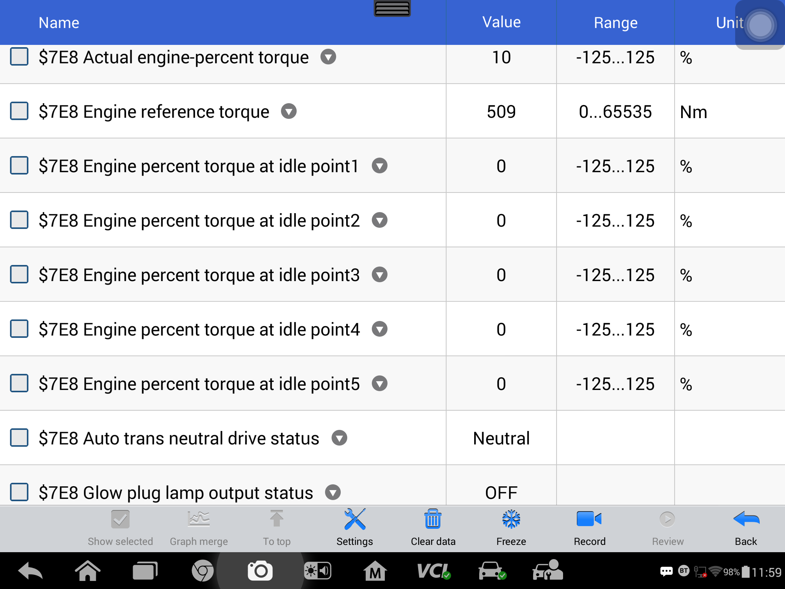
Task: Tap the Name column header
Action: point(59,23)
